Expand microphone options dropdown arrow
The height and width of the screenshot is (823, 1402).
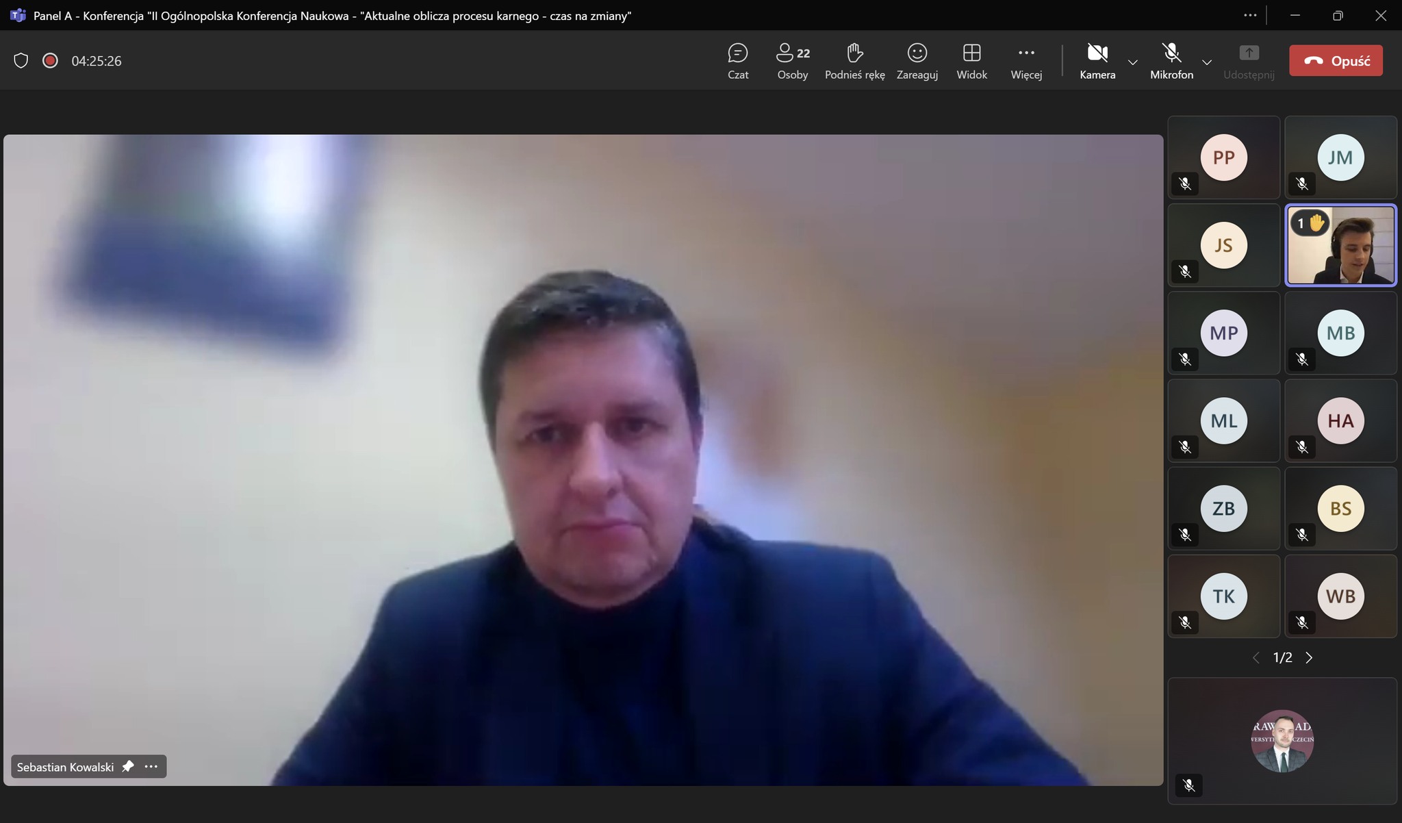tap(1207, 62)
